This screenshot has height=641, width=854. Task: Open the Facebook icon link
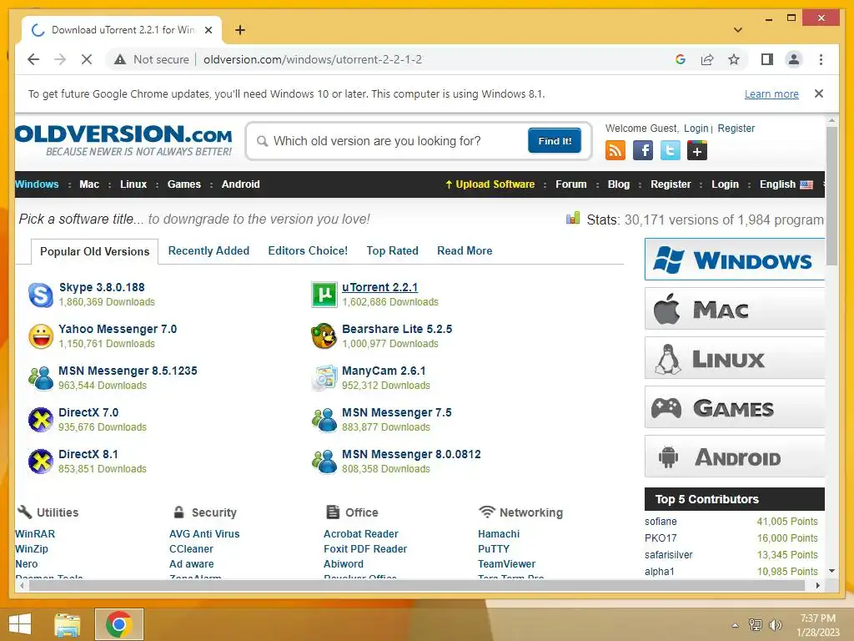(643, 150)
